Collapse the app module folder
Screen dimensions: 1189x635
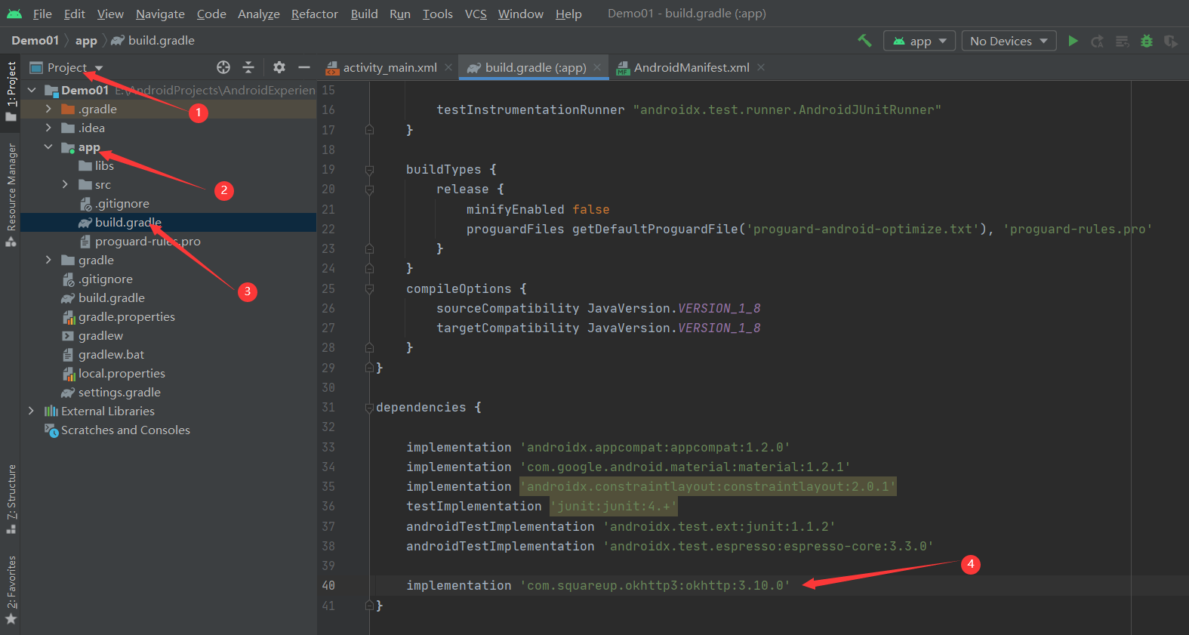tap(48, 146)
